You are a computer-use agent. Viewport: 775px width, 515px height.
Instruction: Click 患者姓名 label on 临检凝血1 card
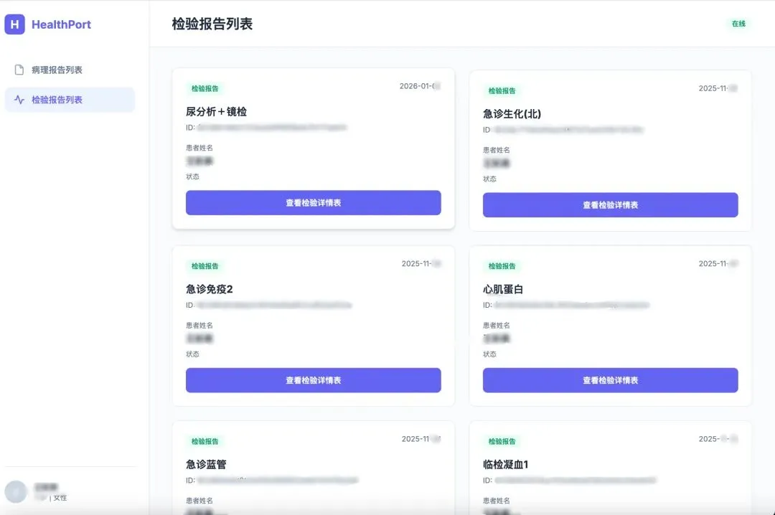point(497,501)
